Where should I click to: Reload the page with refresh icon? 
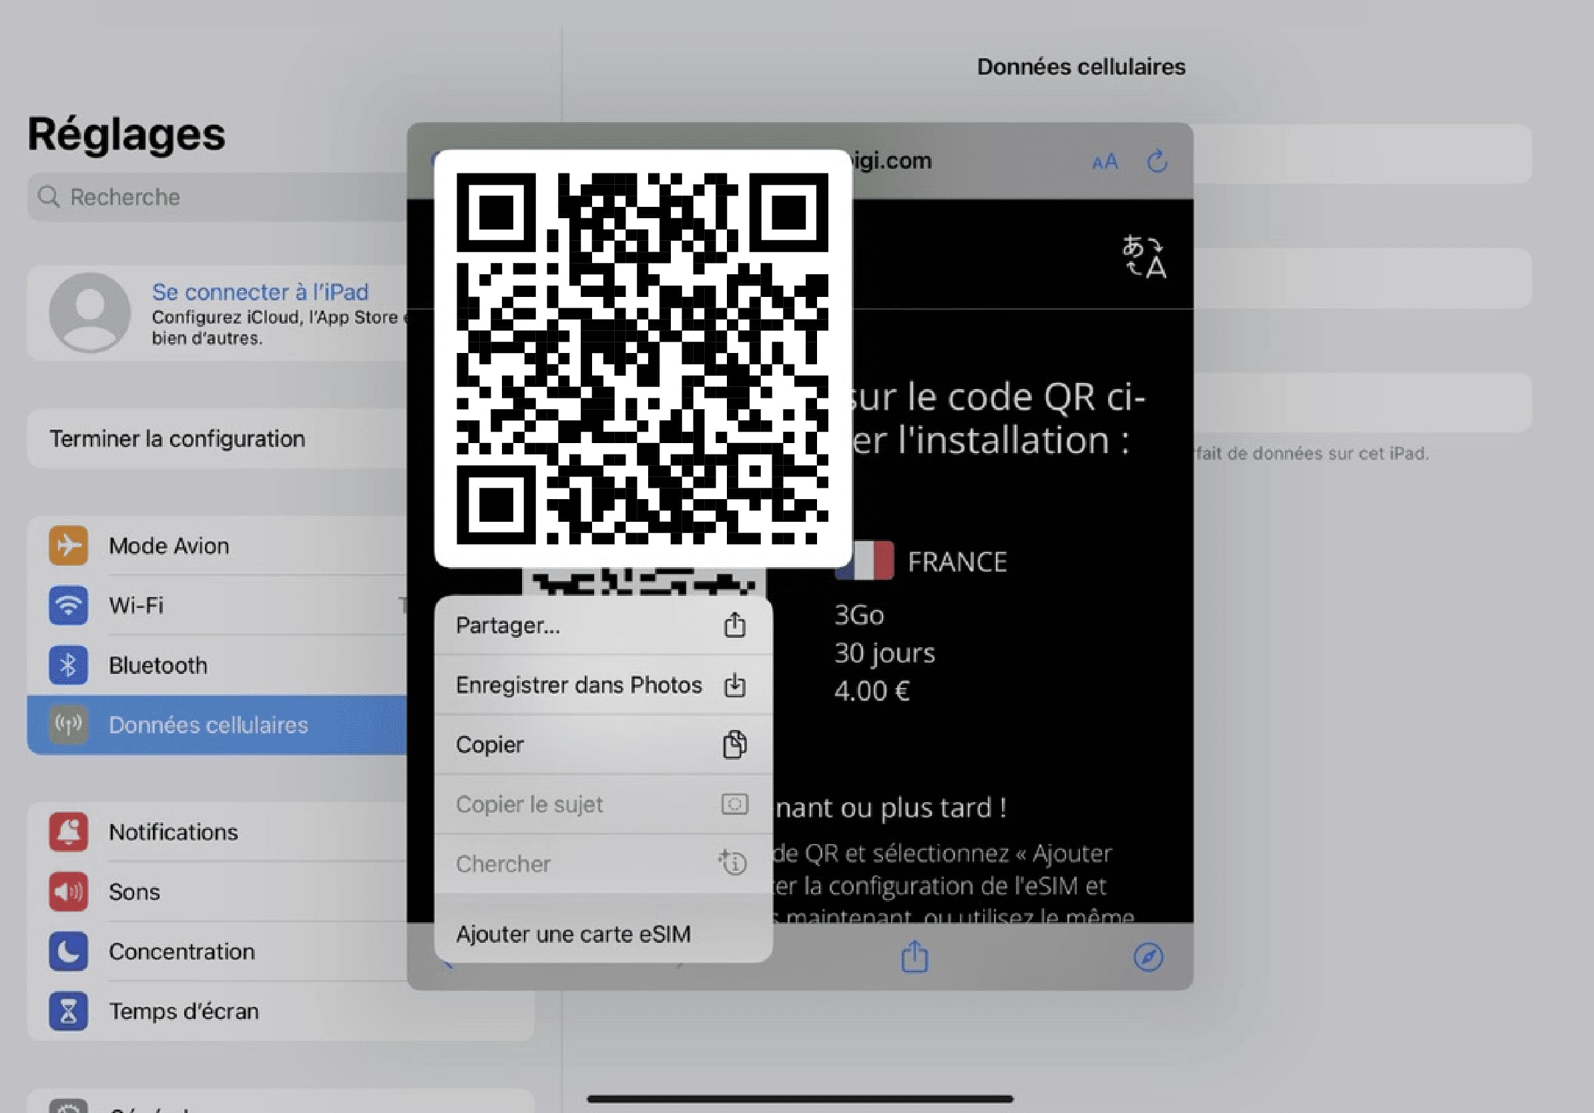(x=1156, y=161)
